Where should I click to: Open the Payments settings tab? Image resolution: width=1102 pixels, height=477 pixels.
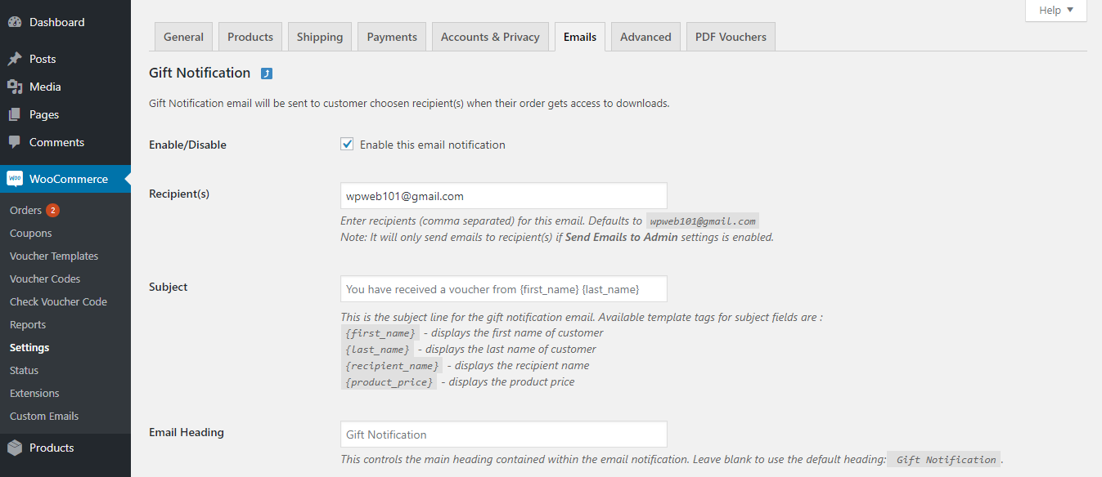392,37
